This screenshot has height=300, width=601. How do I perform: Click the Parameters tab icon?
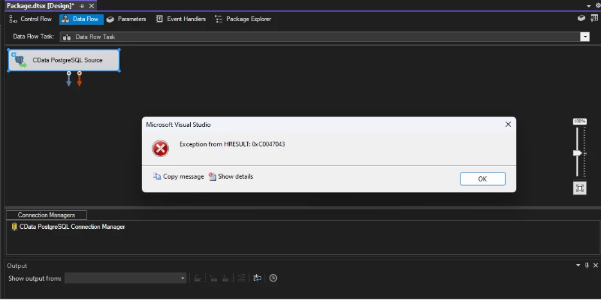pos(110,19)
